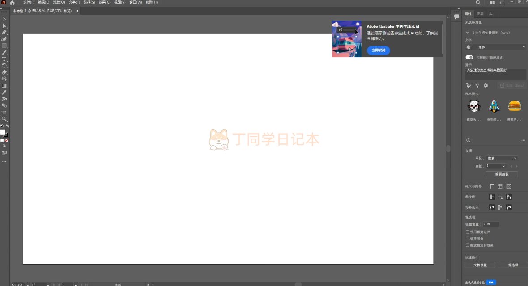This screenshot has width=528, height=286.
Task: Open the 文件(F) menu
Action: pyautogui.click(x=29, y=2)
